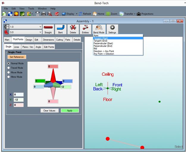This screenshot has height=152, width=186.
Task: Choose Mirror Mode radio button
Action: pos(9,77)
